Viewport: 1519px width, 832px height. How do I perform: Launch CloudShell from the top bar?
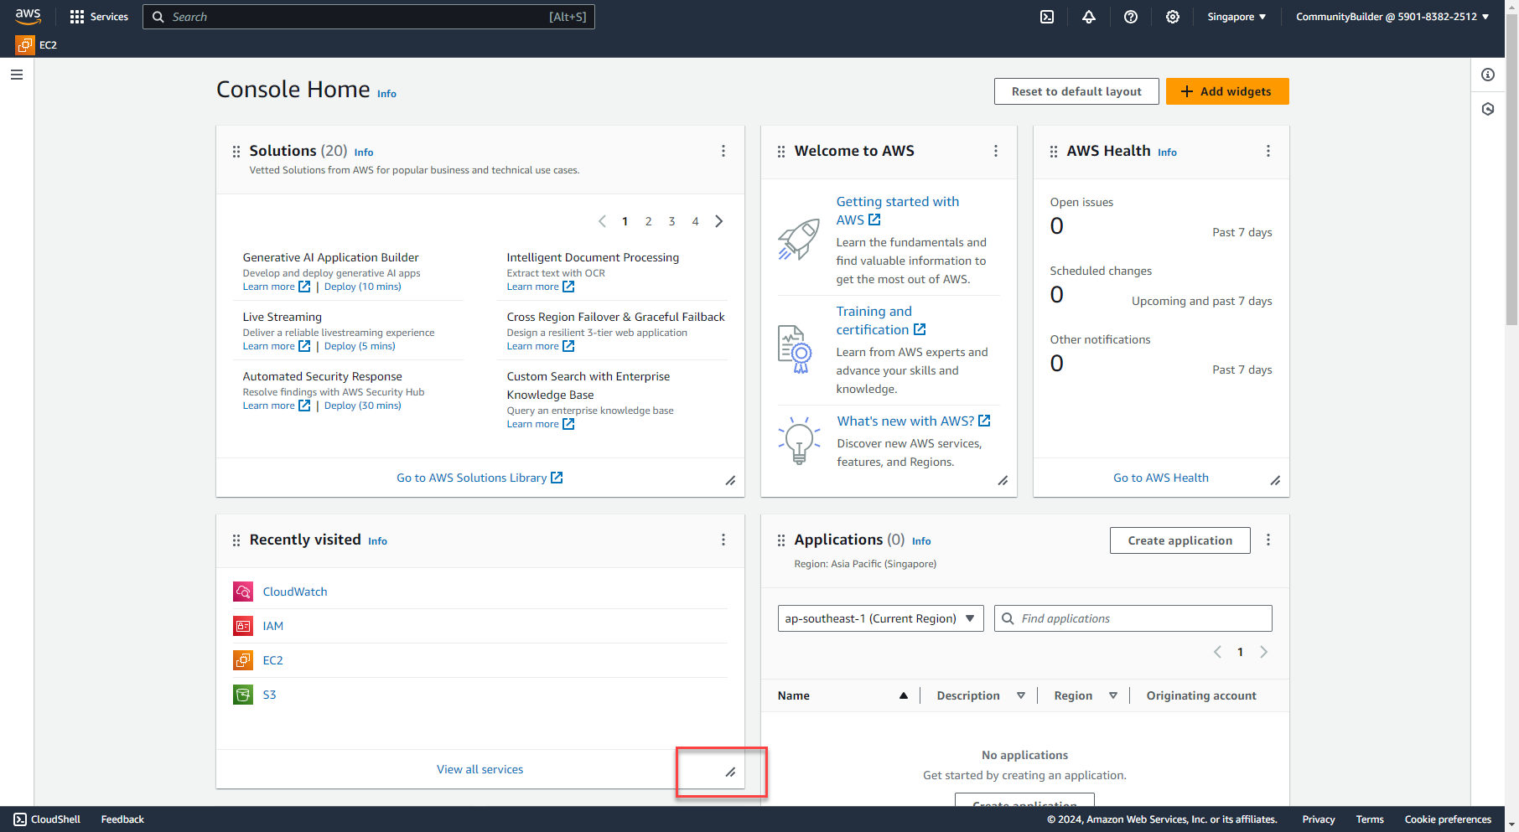[1046, 17]
